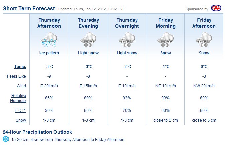Select the Friday Morning column heading
This screenshot has width=227, height=148.
pos(165,23)
